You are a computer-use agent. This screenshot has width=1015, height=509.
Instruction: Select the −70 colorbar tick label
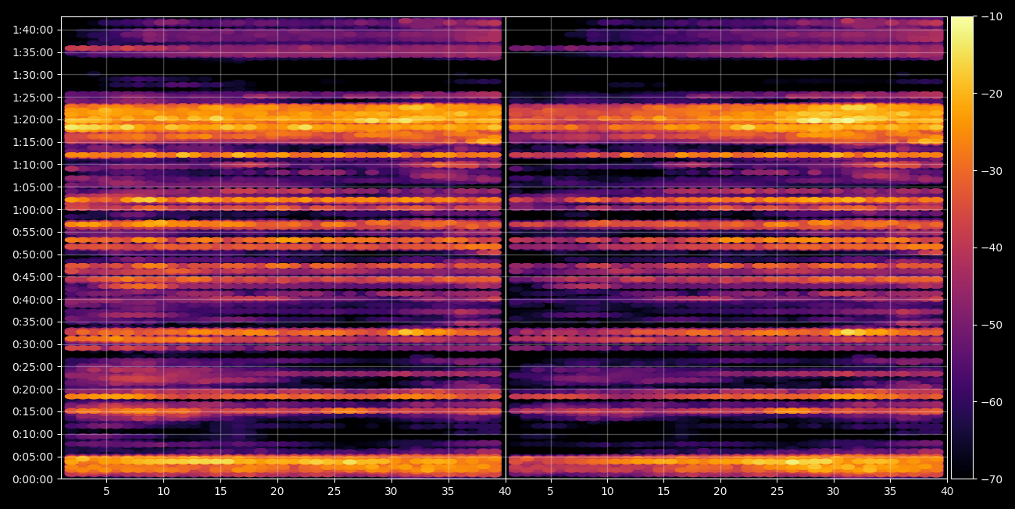pyautogui.click(x=992, y=479)
